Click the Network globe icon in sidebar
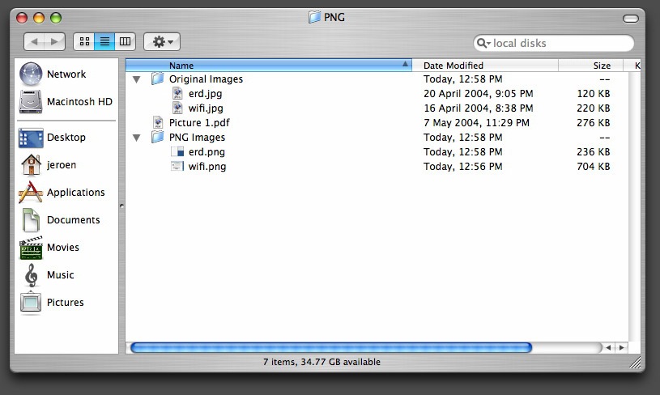 [31, 74]
